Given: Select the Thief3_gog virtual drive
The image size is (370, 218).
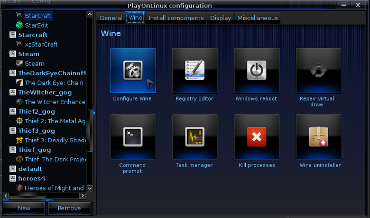Looking at the screenshot, I should point(36,130).
